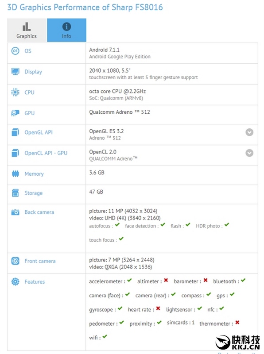The width and height of the screenshot is (264, 354).
Task: Open the Info tab
Action: point(66,30)
